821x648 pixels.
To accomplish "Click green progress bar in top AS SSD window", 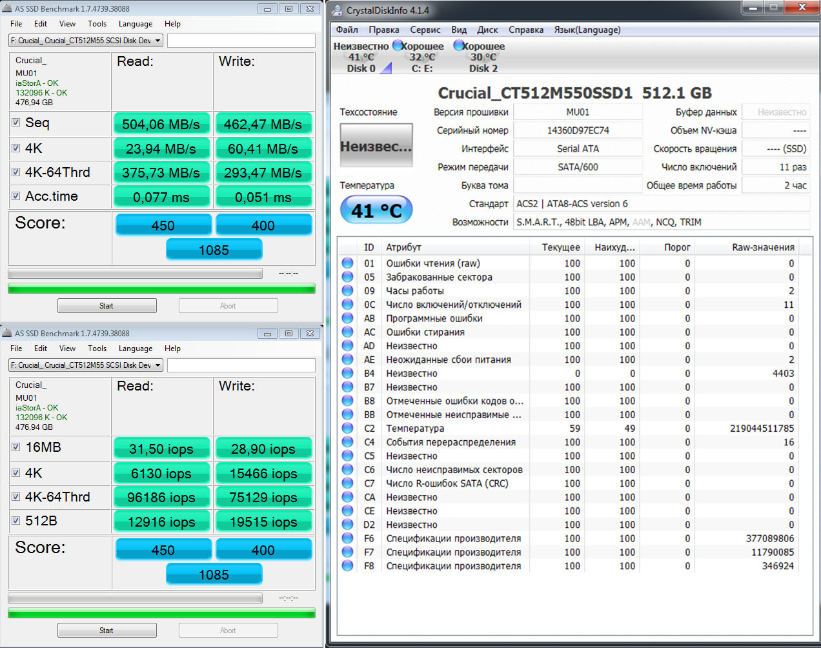I will coord(161,289).
